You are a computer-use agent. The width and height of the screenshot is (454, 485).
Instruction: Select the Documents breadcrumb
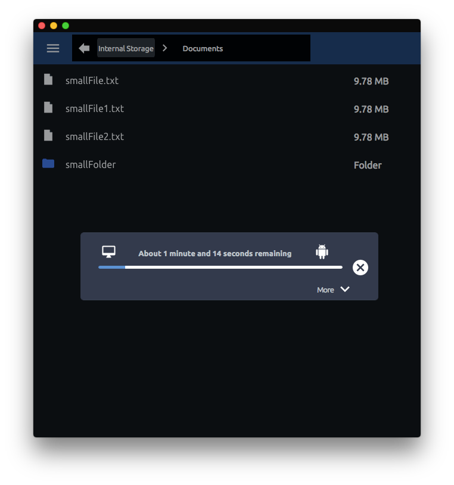point(203,49)
